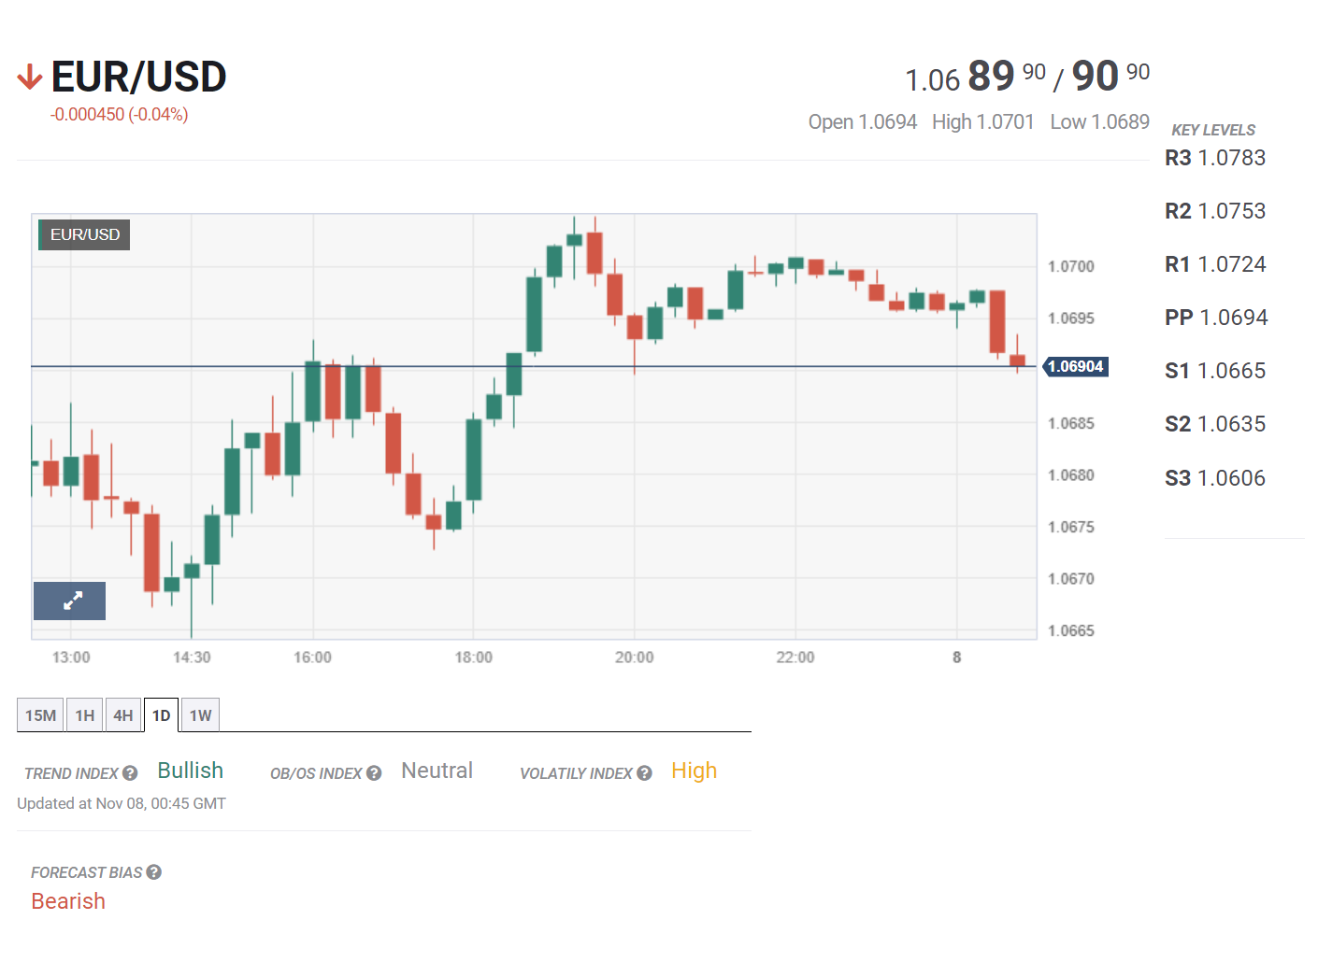Expand the chart to fullscreen
1318x962 pixels.
(x=69, y=601)
